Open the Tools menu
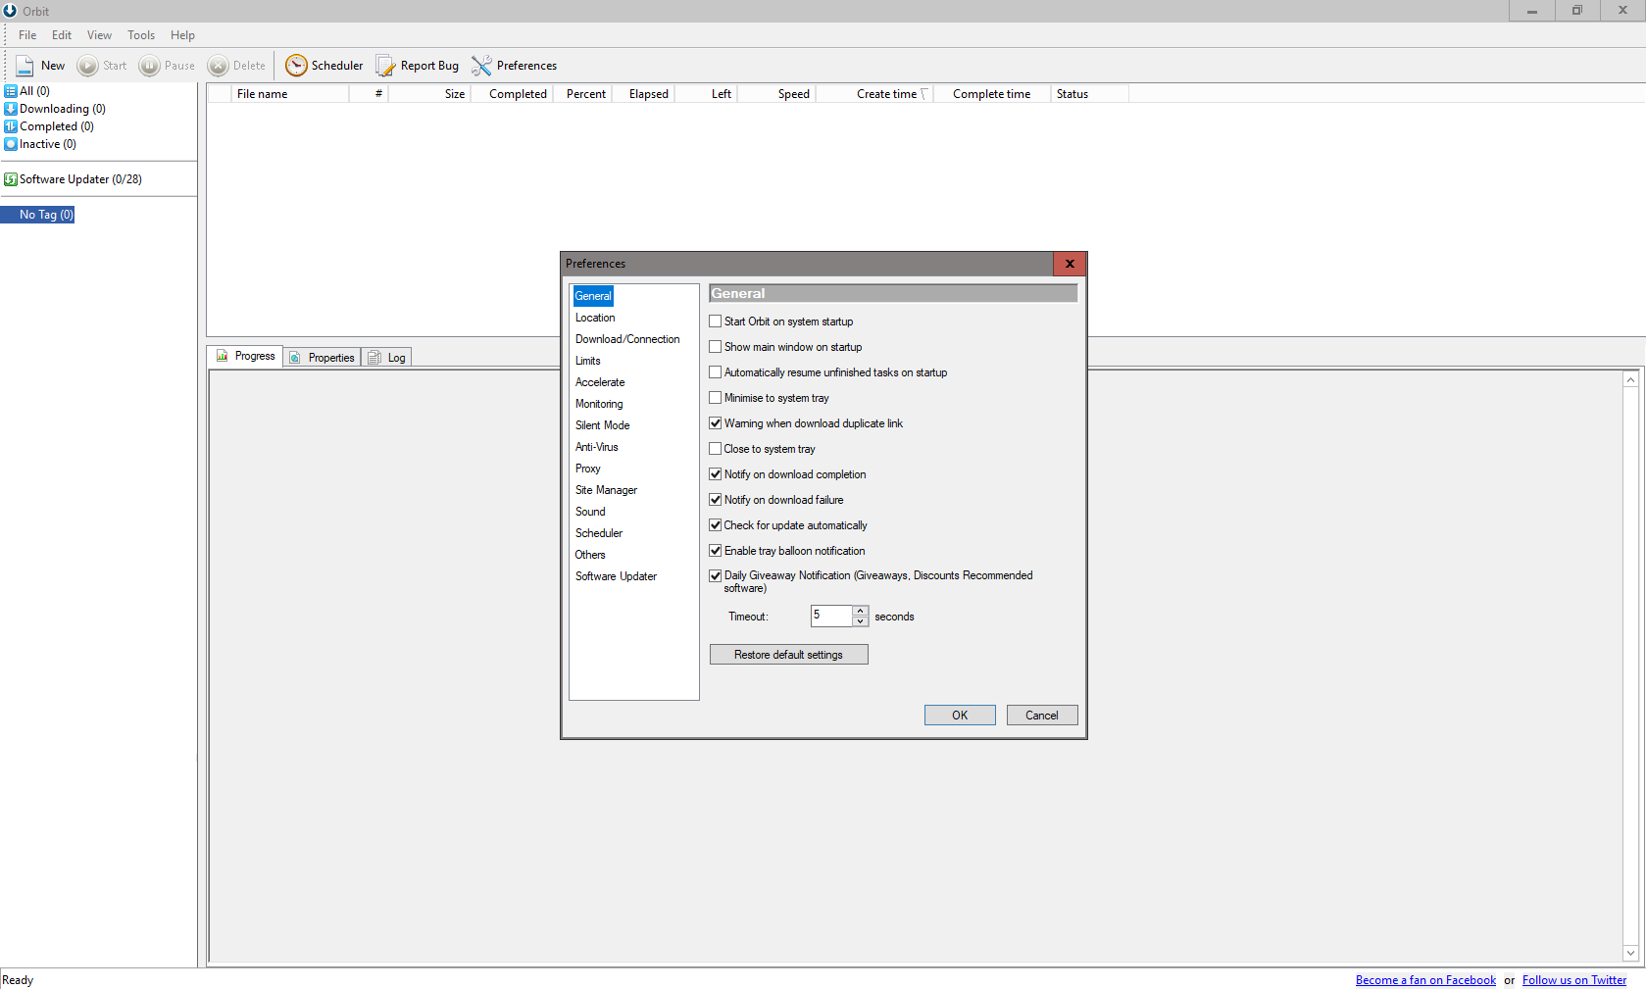1646x989 pixels. (141, 35)
